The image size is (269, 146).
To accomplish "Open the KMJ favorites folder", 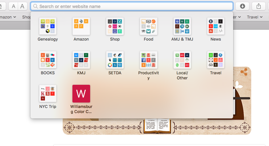I will pos(81,60).
